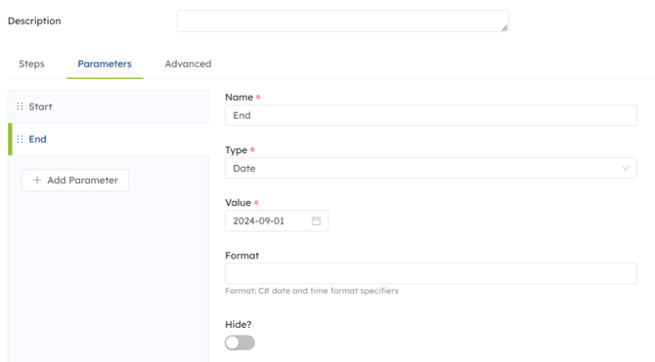
Task: Open the date picker with 2024-09-01
Action: pyautogui.click(x=277, y=221)
